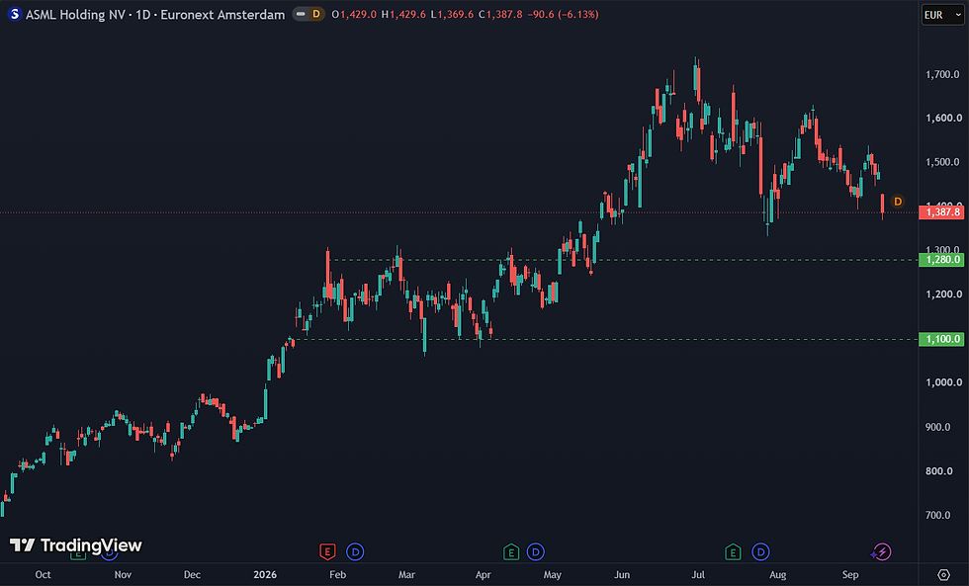Select the green 1,100.0 price line label
Viewport: 969px width, 586px height.
(941, 339)
